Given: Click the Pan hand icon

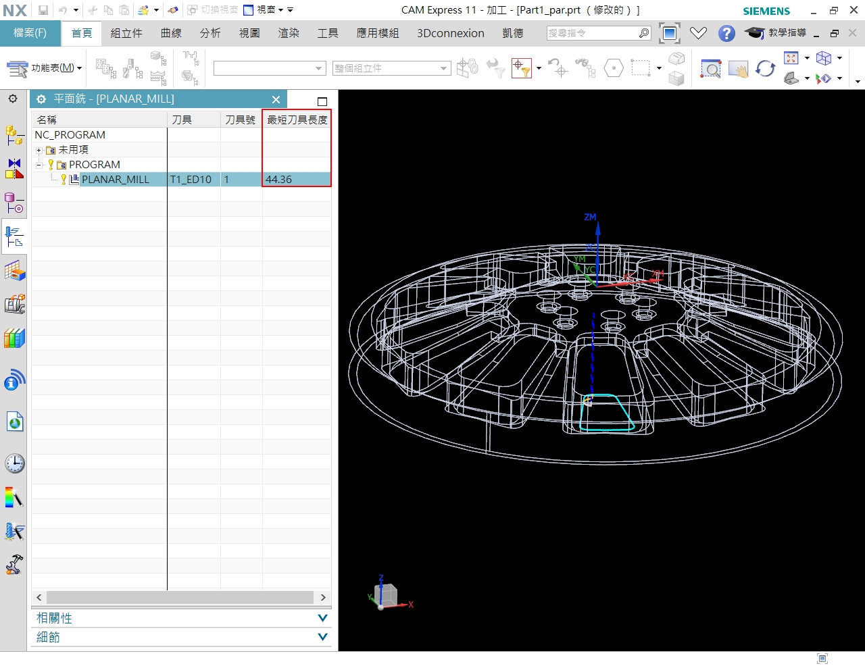Looking at the screenshot, I should tap(738, 69).
